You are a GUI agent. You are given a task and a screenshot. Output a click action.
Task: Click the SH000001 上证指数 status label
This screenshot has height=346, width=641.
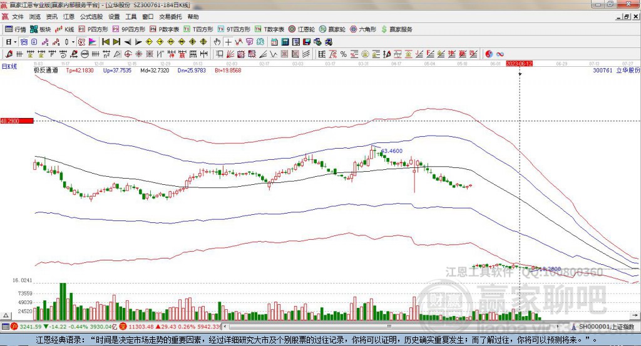[x=606, y=327]
